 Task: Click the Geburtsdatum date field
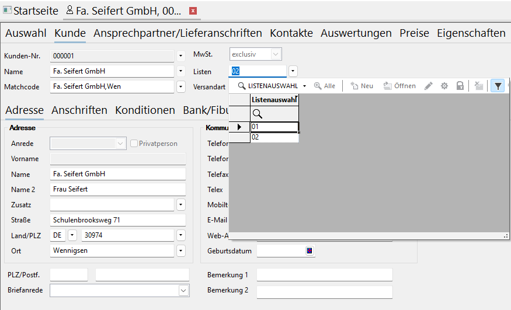click(x=281, y=250)
